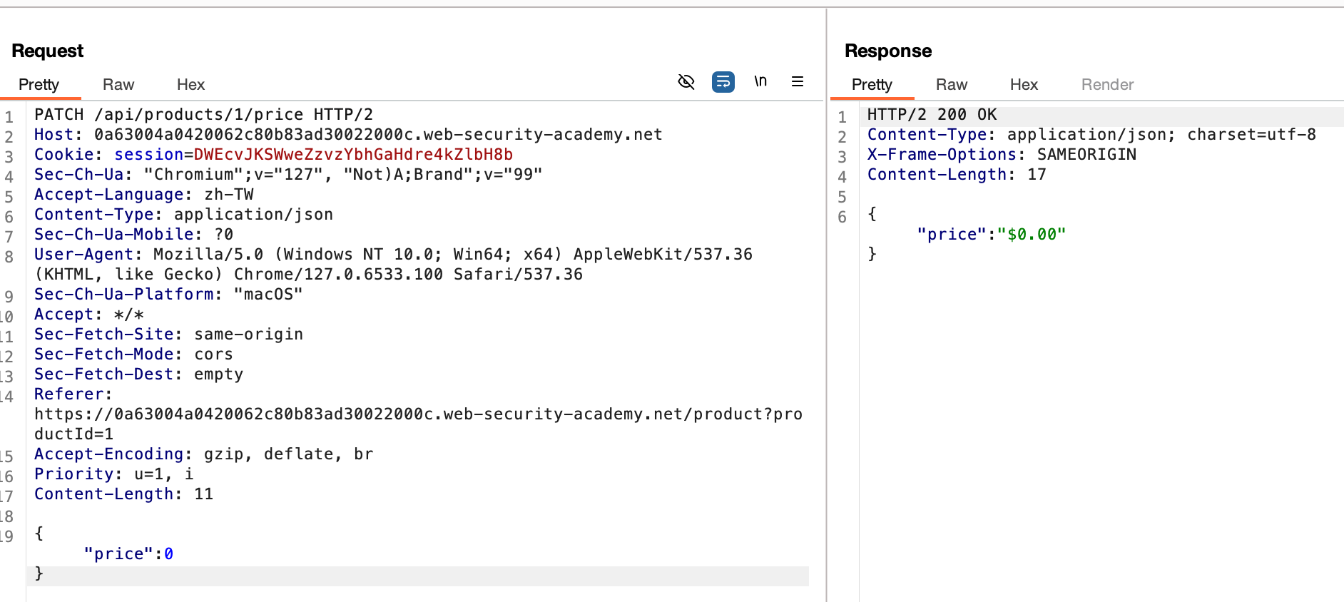Viewport: 1344px width, 602px height.
Task: Click the session cookie value
Action: pos(353,155)
